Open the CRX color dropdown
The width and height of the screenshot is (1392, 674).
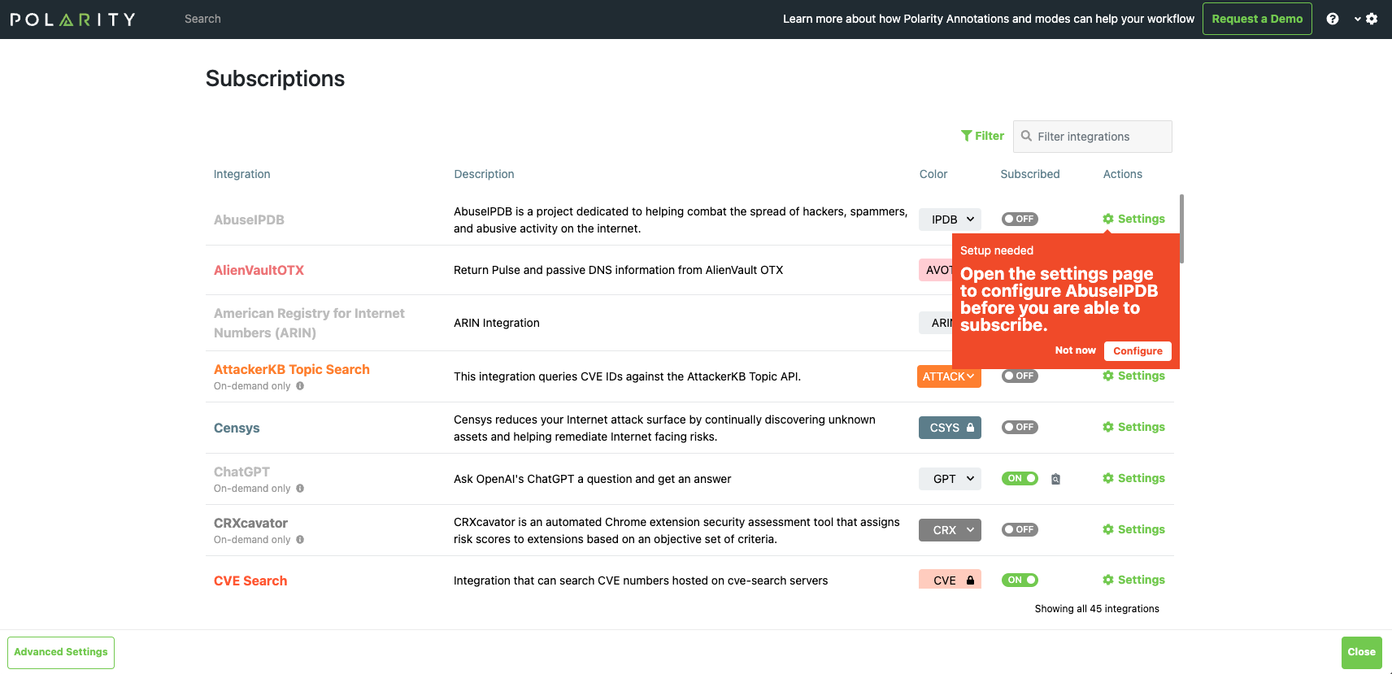pos(950,530)
